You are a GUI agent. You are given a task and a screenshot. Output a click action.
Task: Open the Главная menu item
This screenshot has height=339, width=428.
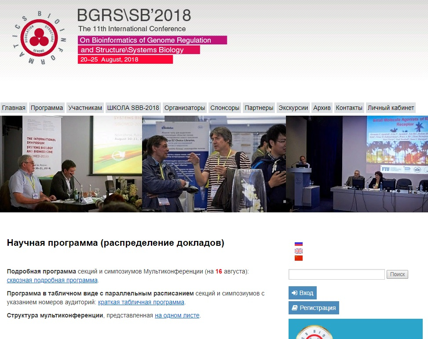point(14,108)
